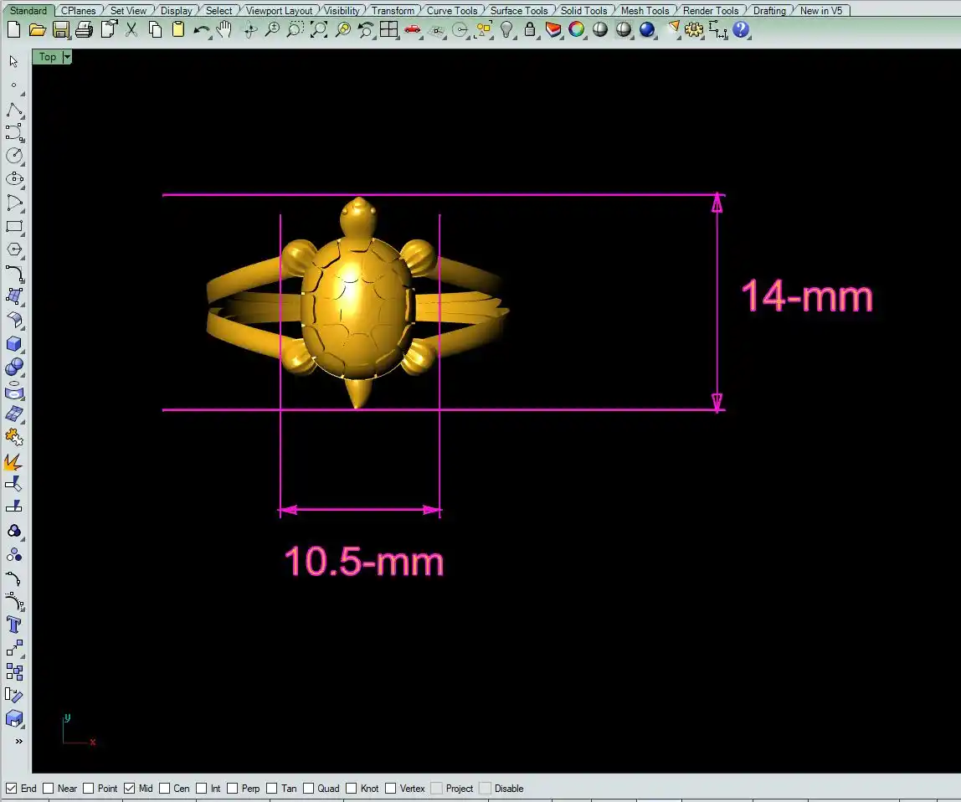This screenshot has width=961, height=802.
Task: Toggle the Quad osnap checkbox
Action: (x=309, y=788)
